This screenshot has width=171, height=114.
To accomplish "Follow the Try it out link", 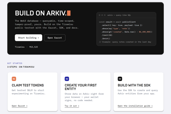I will (72, 106).
